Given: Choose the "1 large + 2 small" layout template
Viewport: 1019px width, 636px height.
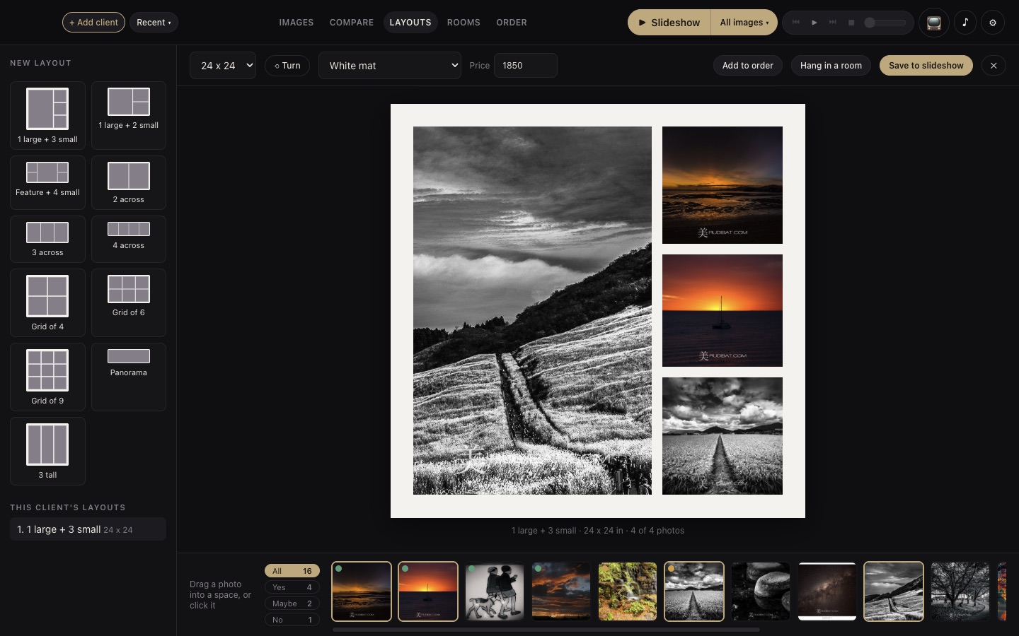Looking at the screenshot, I should [x=129, y=115].
